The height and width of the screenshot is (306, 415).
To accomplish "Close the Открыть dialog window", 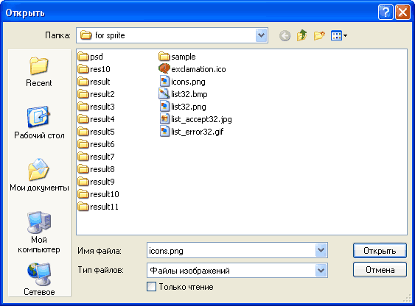I will (x=402, y=13).
